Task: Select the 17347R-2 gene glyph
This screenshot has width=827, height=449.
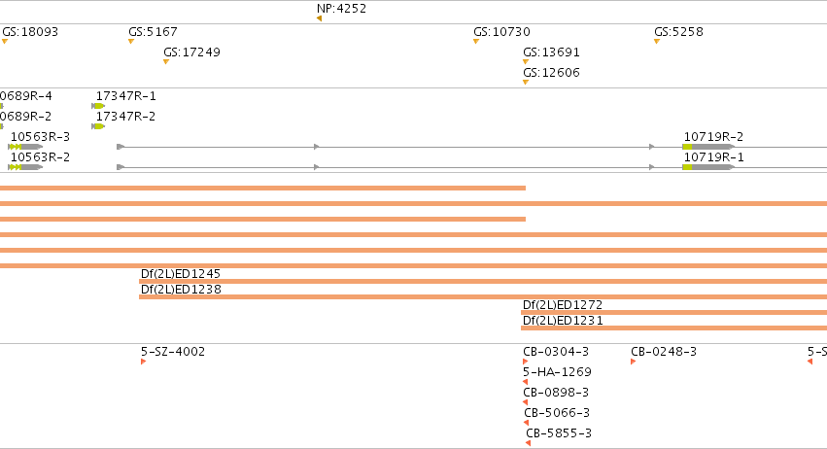Action: (x=98, y=126)
